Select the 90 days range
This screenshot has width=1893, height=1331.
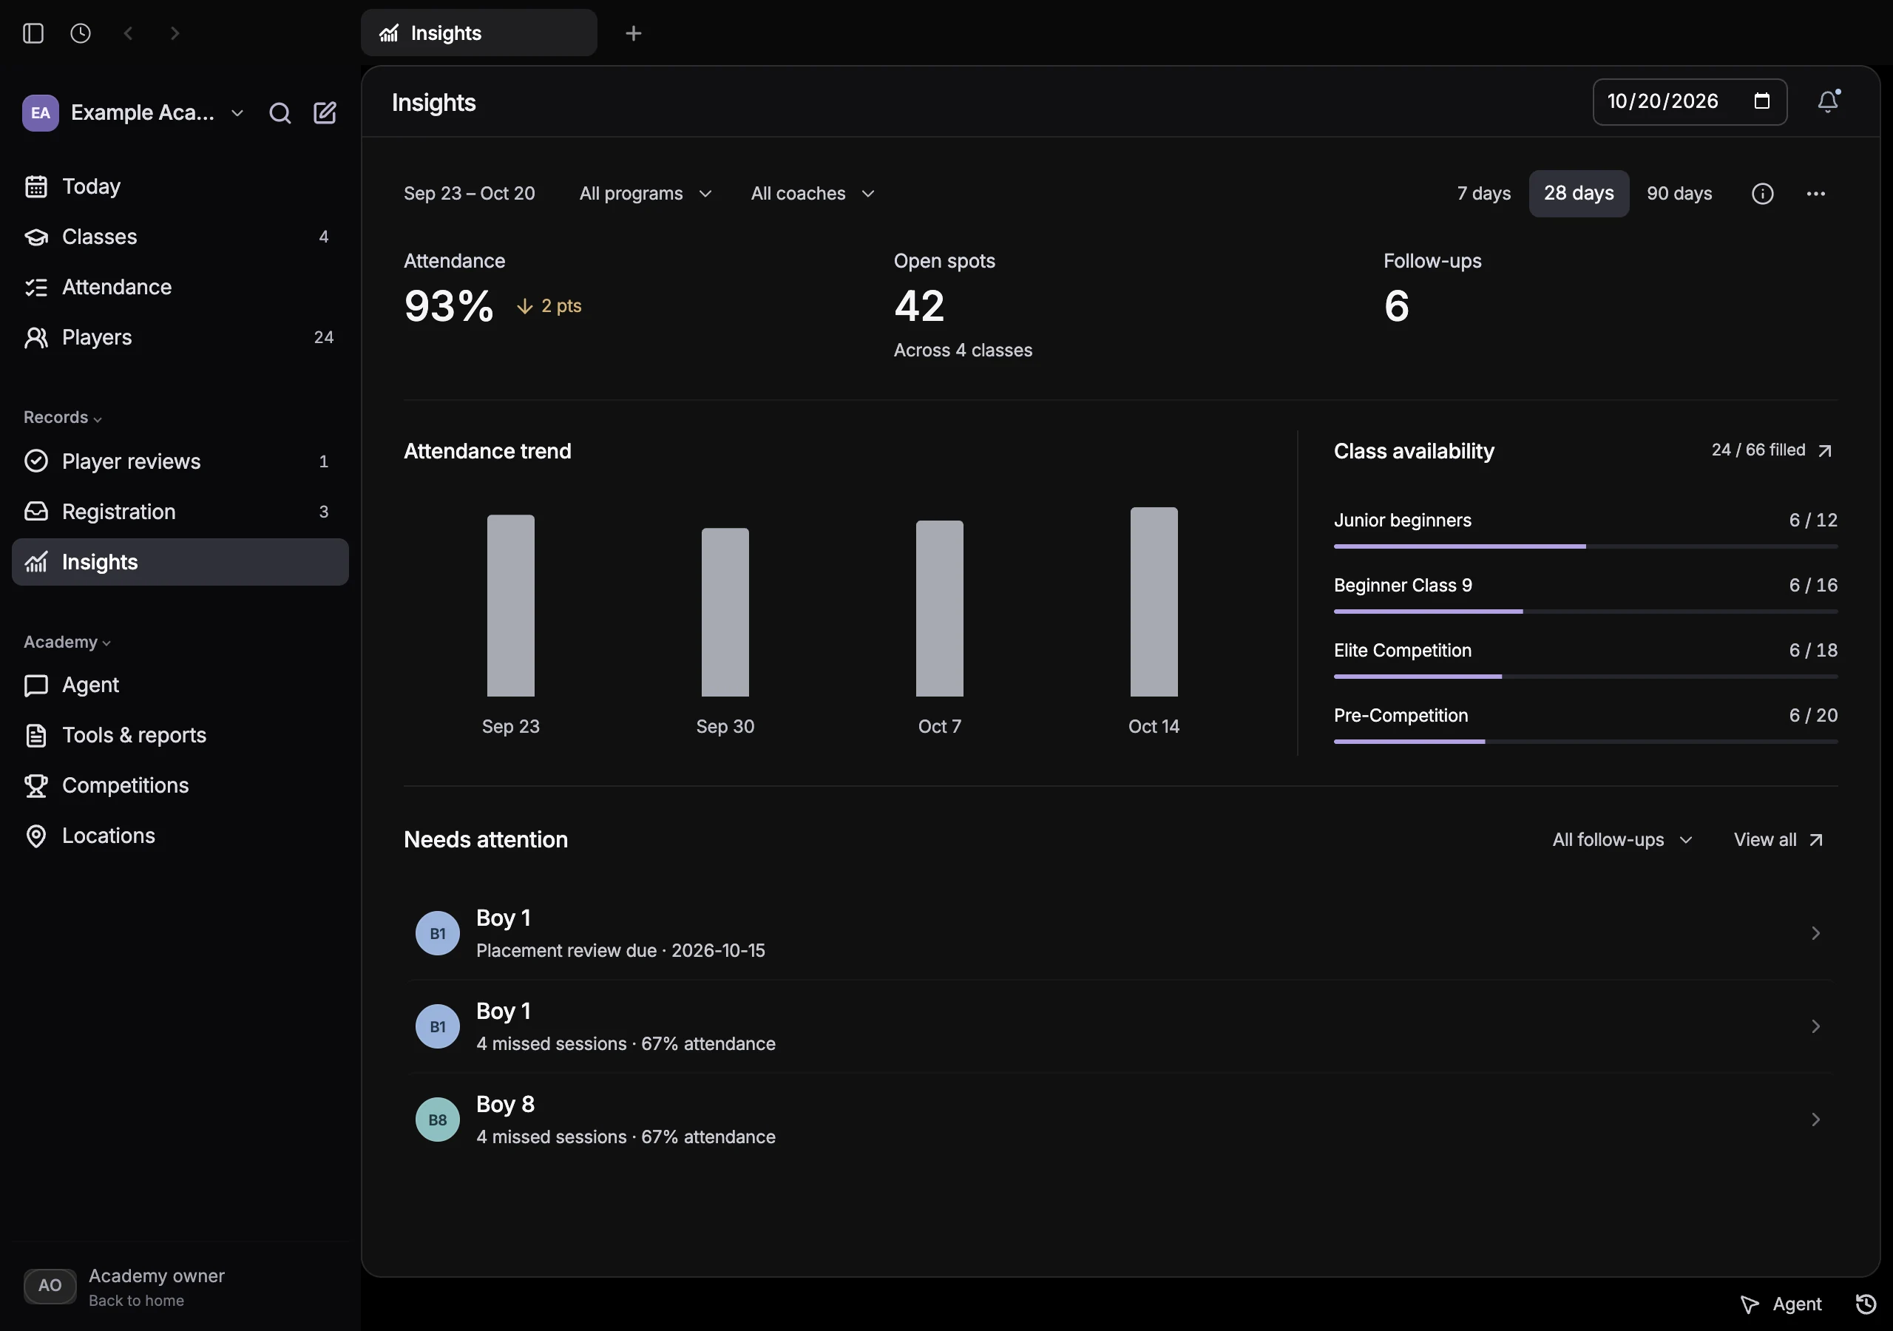1679,194
